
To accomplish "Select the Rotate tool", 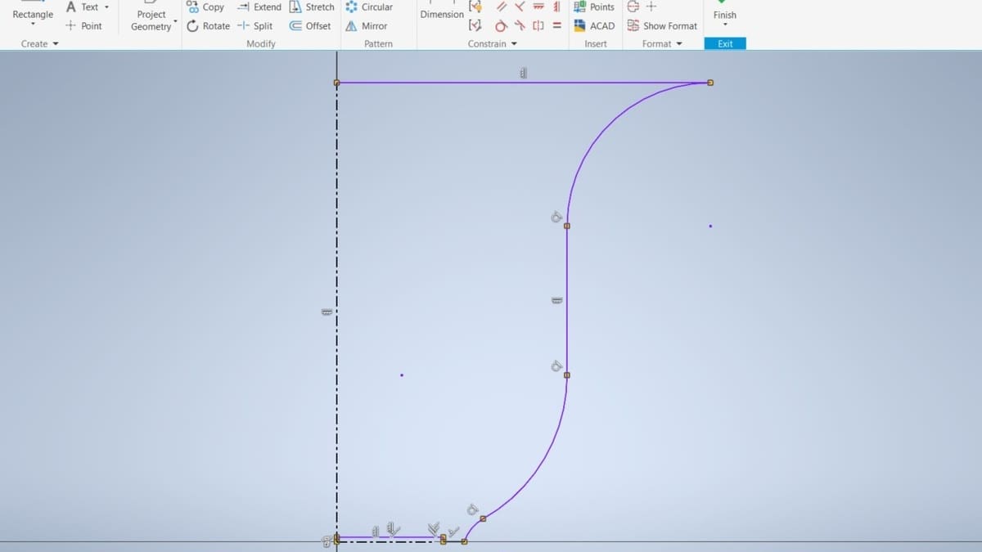I will (209, 25).
